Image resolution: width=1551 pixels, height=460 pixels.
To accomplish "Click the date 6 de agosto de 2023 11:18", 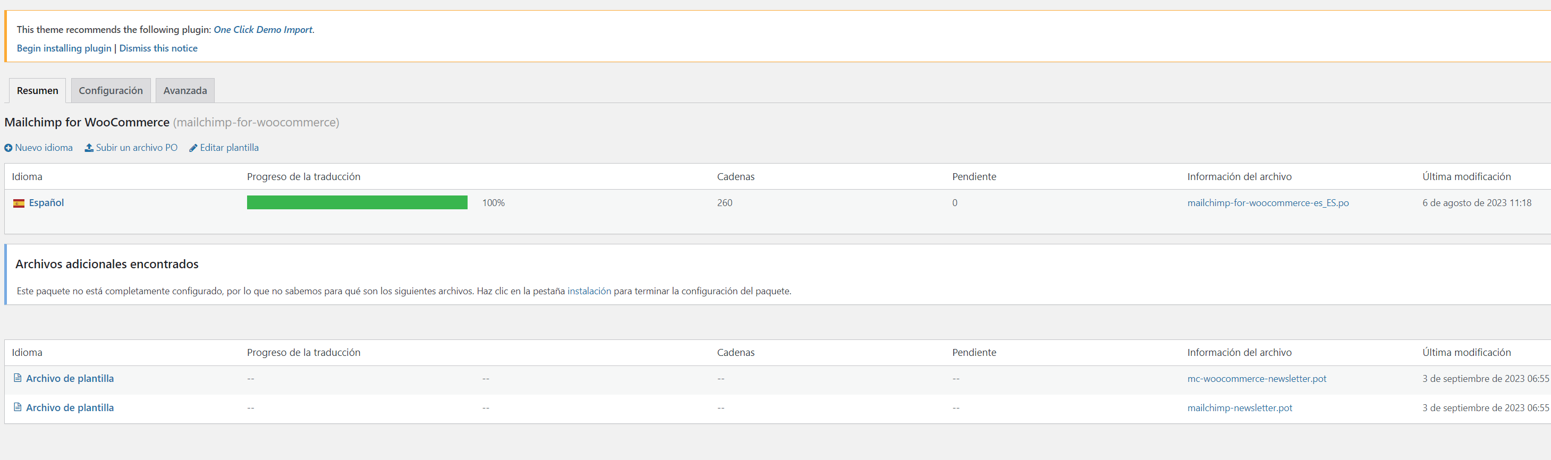I will click(1476, 203).
